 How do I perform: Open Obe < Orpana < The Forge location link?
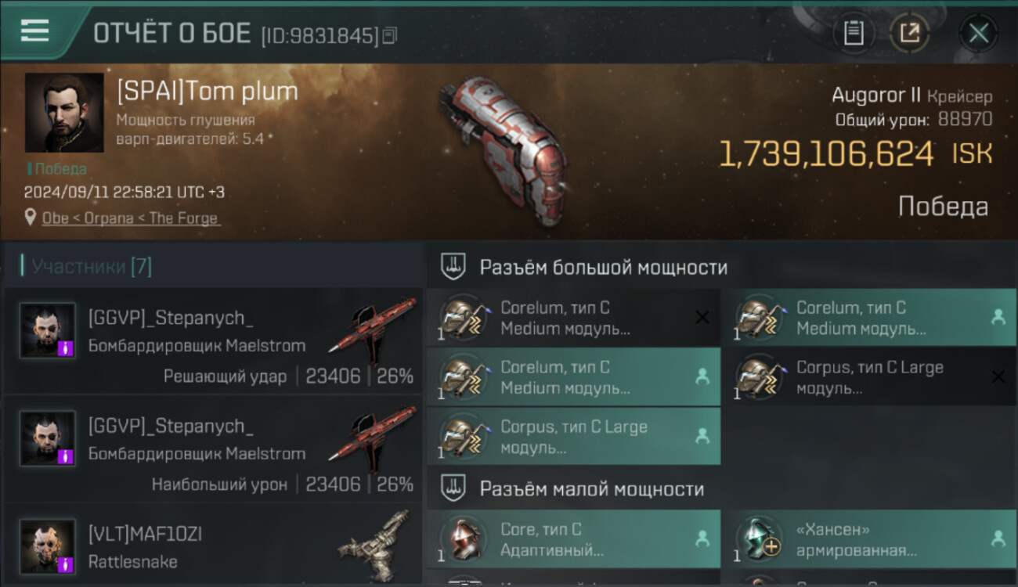tap(132, 218)
